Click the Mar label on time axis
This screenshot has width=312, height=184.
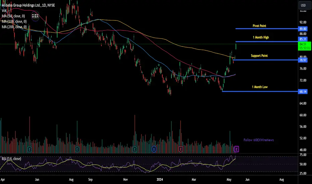pos(194,179)
